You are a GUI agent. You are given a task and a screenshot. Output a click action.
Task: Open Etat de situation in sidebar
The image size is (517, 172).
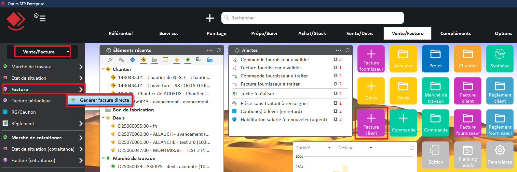tap(29, 78)
